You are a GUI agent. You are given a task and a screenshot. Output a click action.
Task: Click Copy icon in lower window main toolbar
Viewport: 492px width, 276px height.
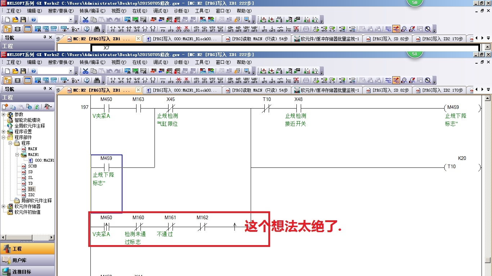click(93, 71)
